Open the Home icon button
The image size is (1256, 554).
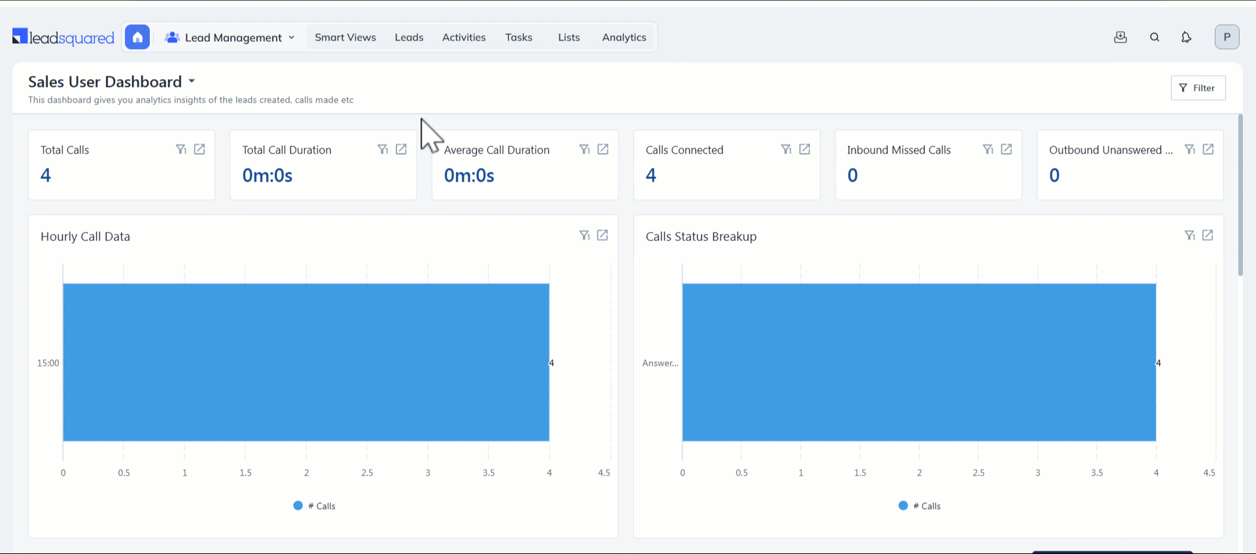pyautogui.click(x=137, y=37)
